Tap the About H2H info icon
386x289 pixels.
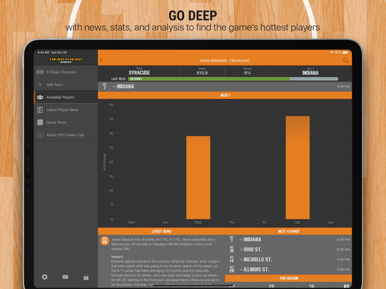(x=40, y=135)
